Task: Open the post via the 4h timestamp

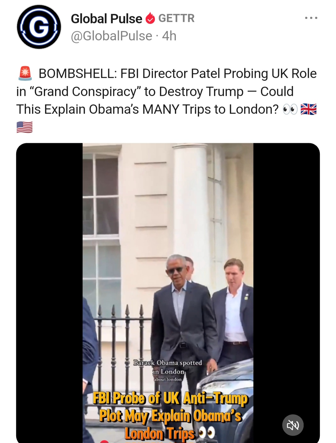Action: pyautogui.click(x=169, y=36)
